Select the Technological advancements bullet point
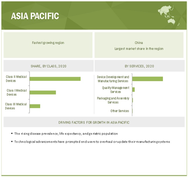The height and width of the screenshot is (177, 189). [92, 142]
